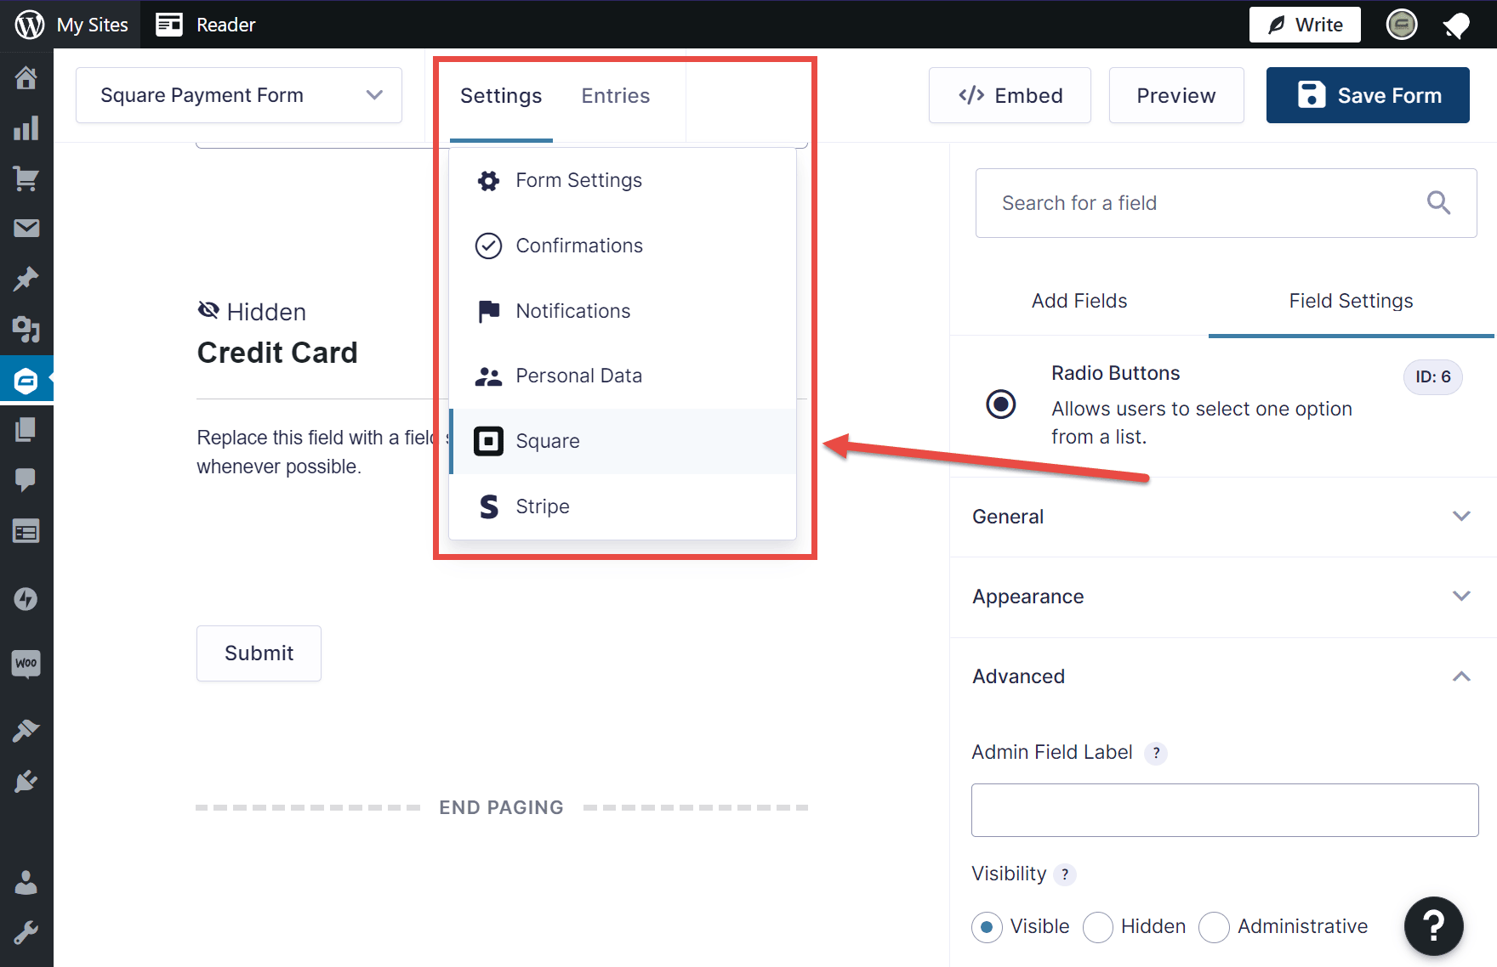Screen dimensions: 1497x967
Task: Open Plugins via the plug icon
Action: (26, 781)
